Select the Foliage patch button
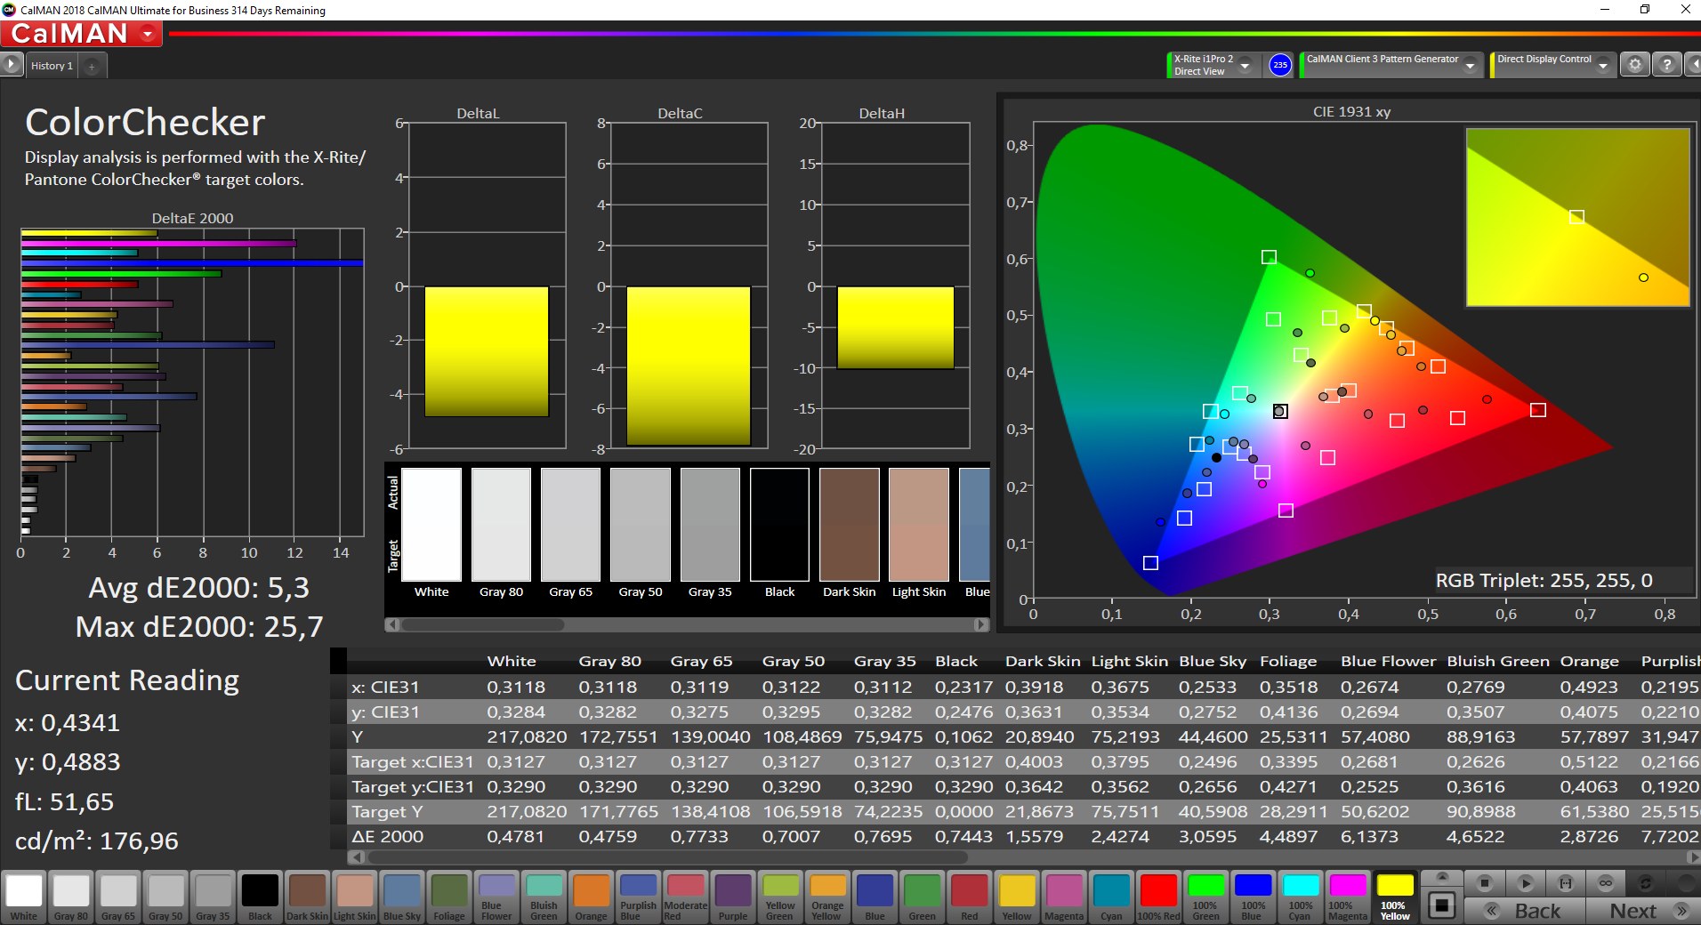 [x=448, y=897]
